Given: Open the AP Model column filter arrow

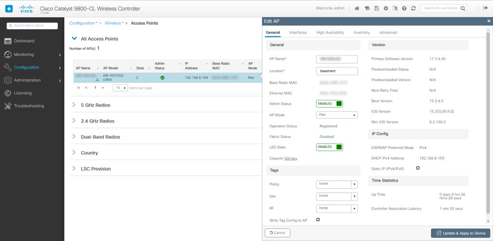Looking at the screenshot, I should tap(131, 68).
